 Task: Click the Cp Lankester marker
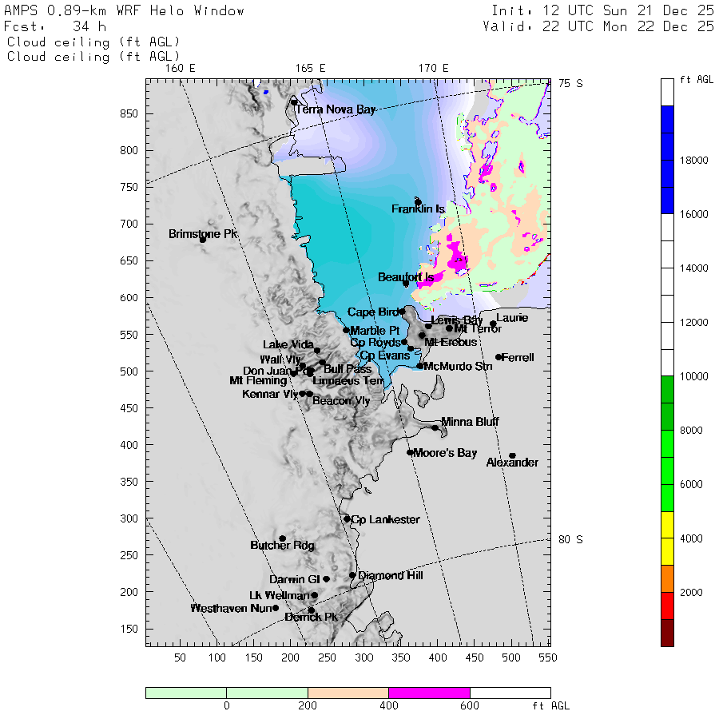pos(347,519)
